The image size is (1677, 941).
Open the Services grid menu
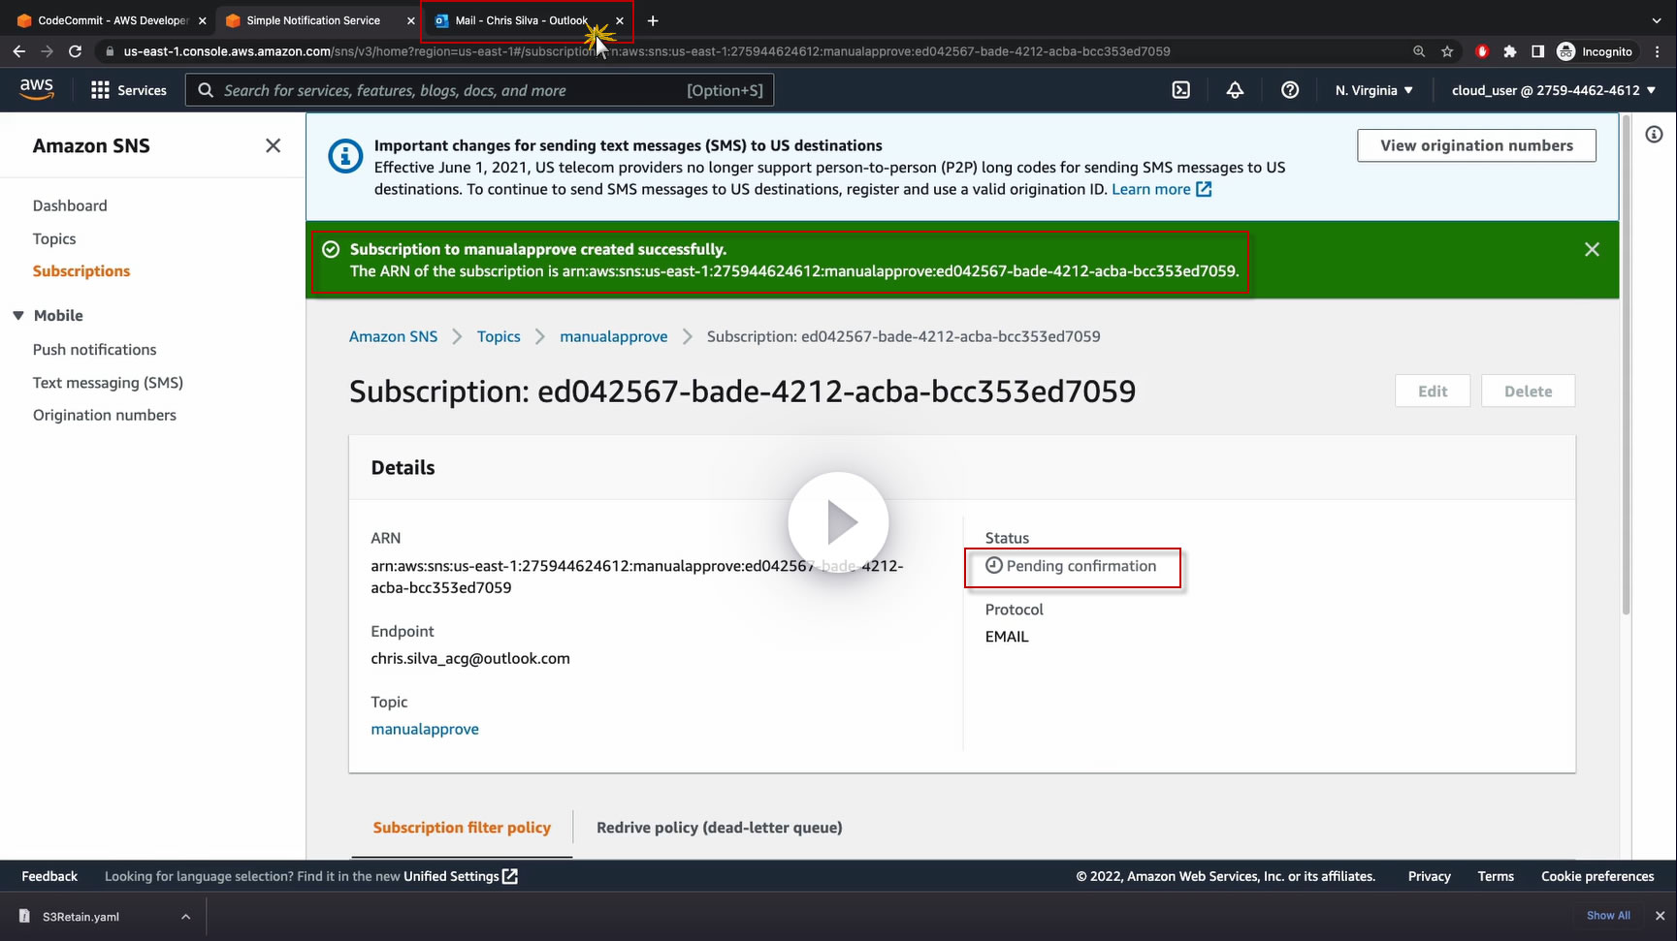(128, 90)
